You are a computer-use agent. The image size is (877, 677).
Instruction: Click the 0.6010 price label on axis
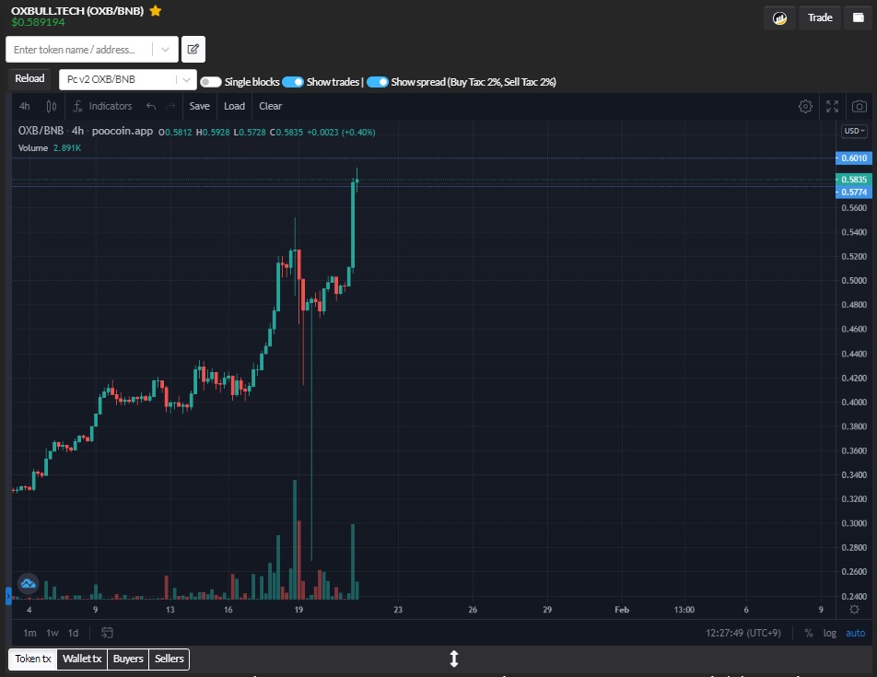point(853,158)
